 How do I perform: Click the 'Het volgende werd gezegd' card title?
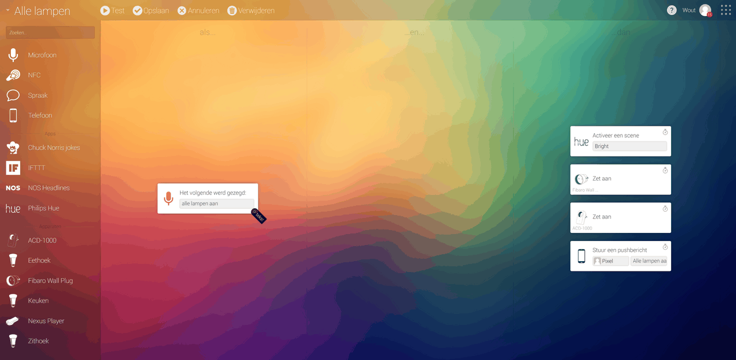click(x=213, y=193)
